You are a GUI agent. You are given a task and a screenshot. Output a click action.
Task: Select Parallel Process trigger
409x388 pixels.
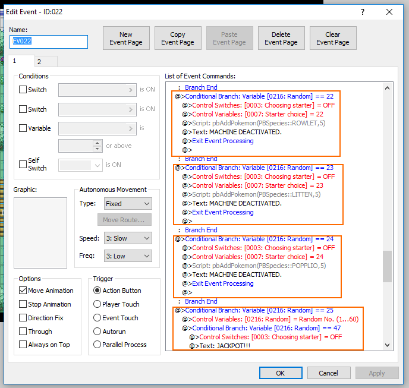pyautogui.click(x=97, y=345)
